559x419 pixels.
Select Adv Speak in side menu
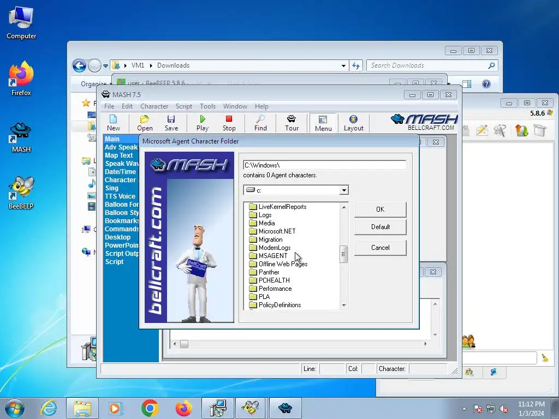pos(121,147)
